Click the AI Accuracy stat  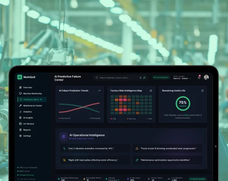(x=134, y=179)
